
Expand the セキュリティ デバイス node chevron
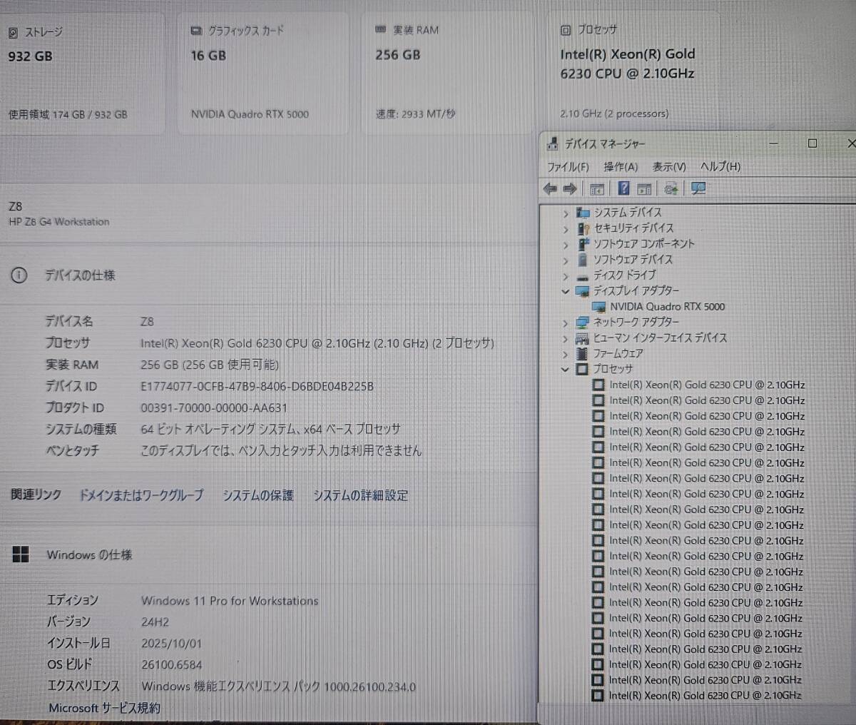[566, 229]
